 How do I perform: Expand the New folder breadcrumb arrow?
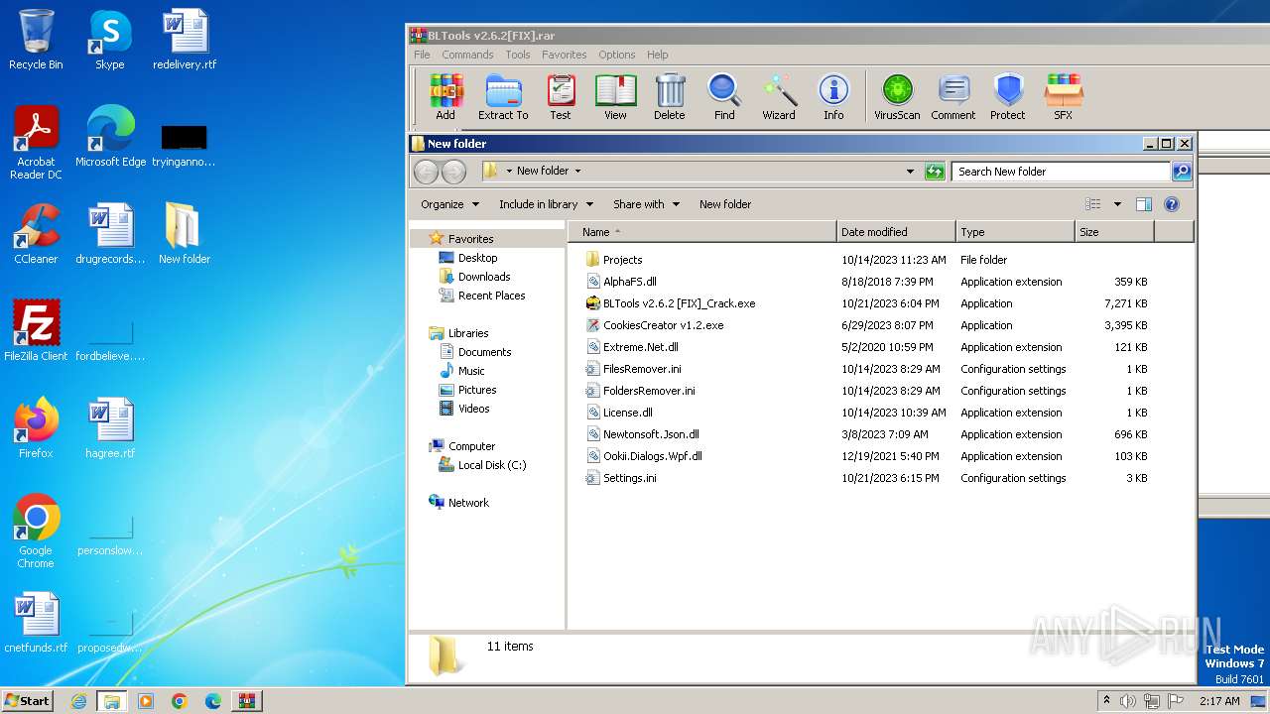(x=577, y=171)
